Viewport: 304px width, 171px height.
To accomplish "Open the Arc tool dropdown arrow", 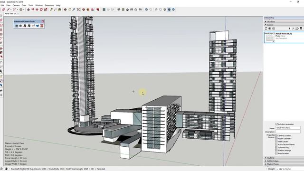I will 17,9.
